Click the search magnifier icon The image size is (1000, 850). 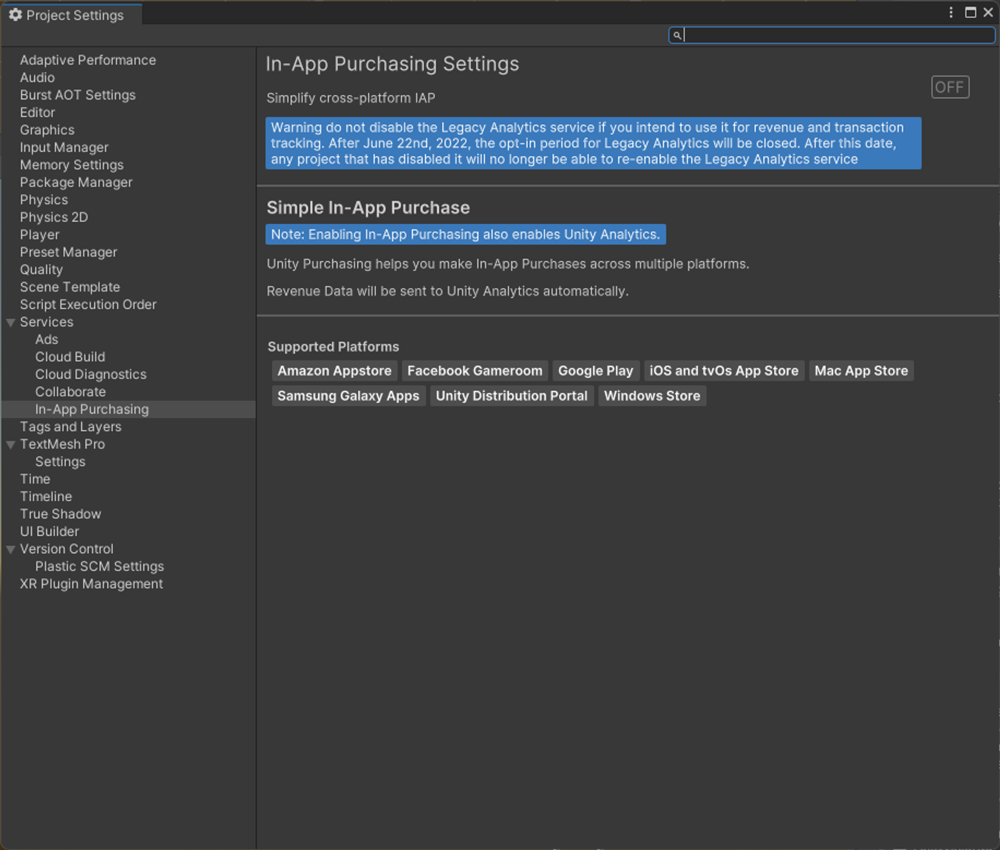(x=677, y=35)
